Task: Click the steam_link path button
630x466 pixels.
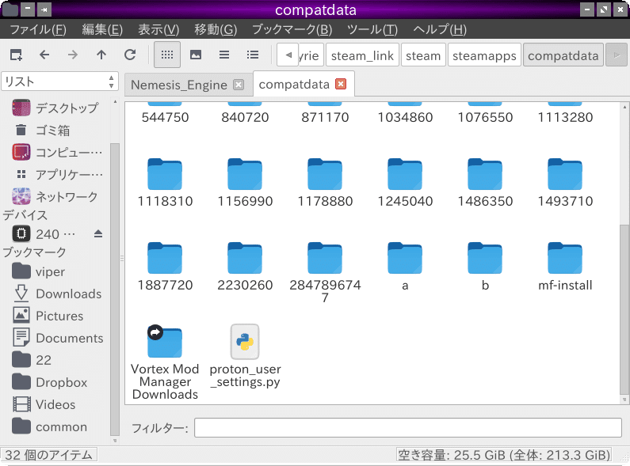Action: [362, 55]
